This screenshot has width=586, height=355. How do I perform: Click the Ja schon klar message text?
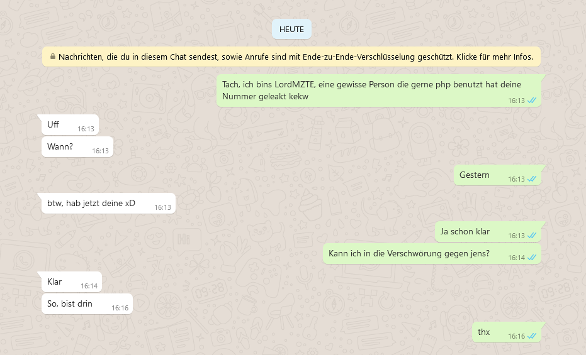(x=465, y=232)
